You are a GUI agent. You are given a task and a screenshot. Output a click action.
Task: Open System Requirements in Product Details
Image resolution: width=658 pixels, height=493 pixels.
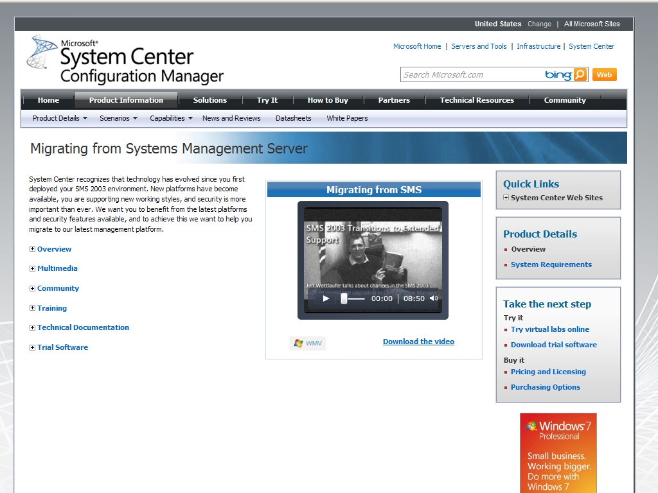click(x=551, y=264)
